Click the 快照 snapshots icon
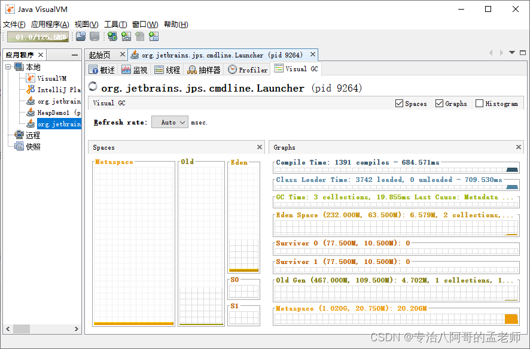This screenshot has width=530, height=349. [x=19, y=147]
